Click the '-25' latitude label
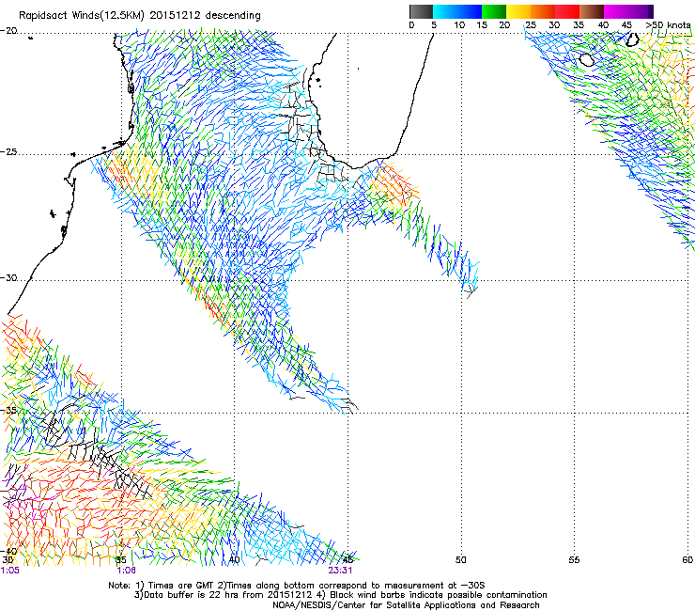 pos(8,152)
